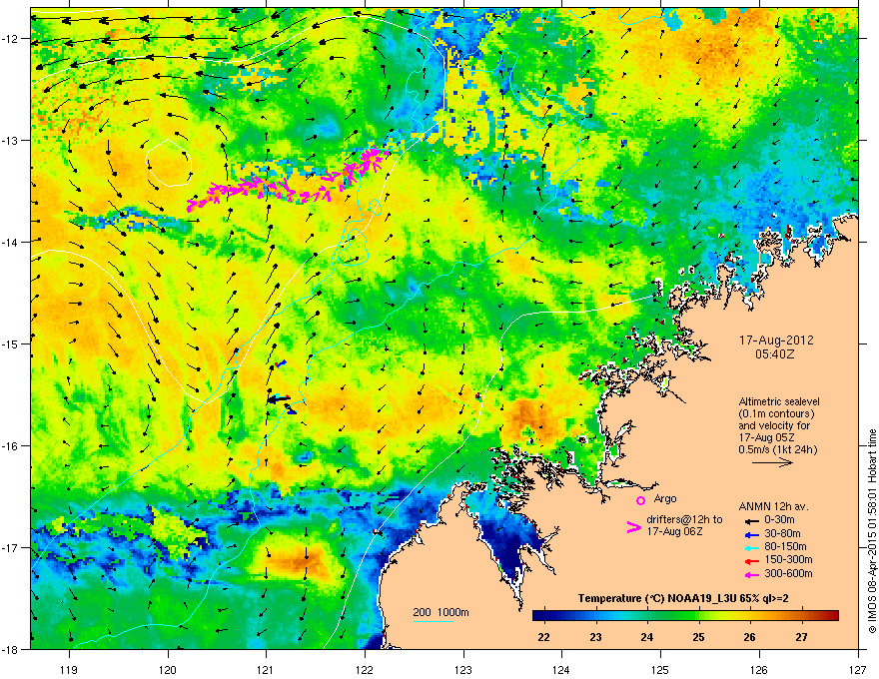Click the '23' colorbar tick label

click(595, 637)
